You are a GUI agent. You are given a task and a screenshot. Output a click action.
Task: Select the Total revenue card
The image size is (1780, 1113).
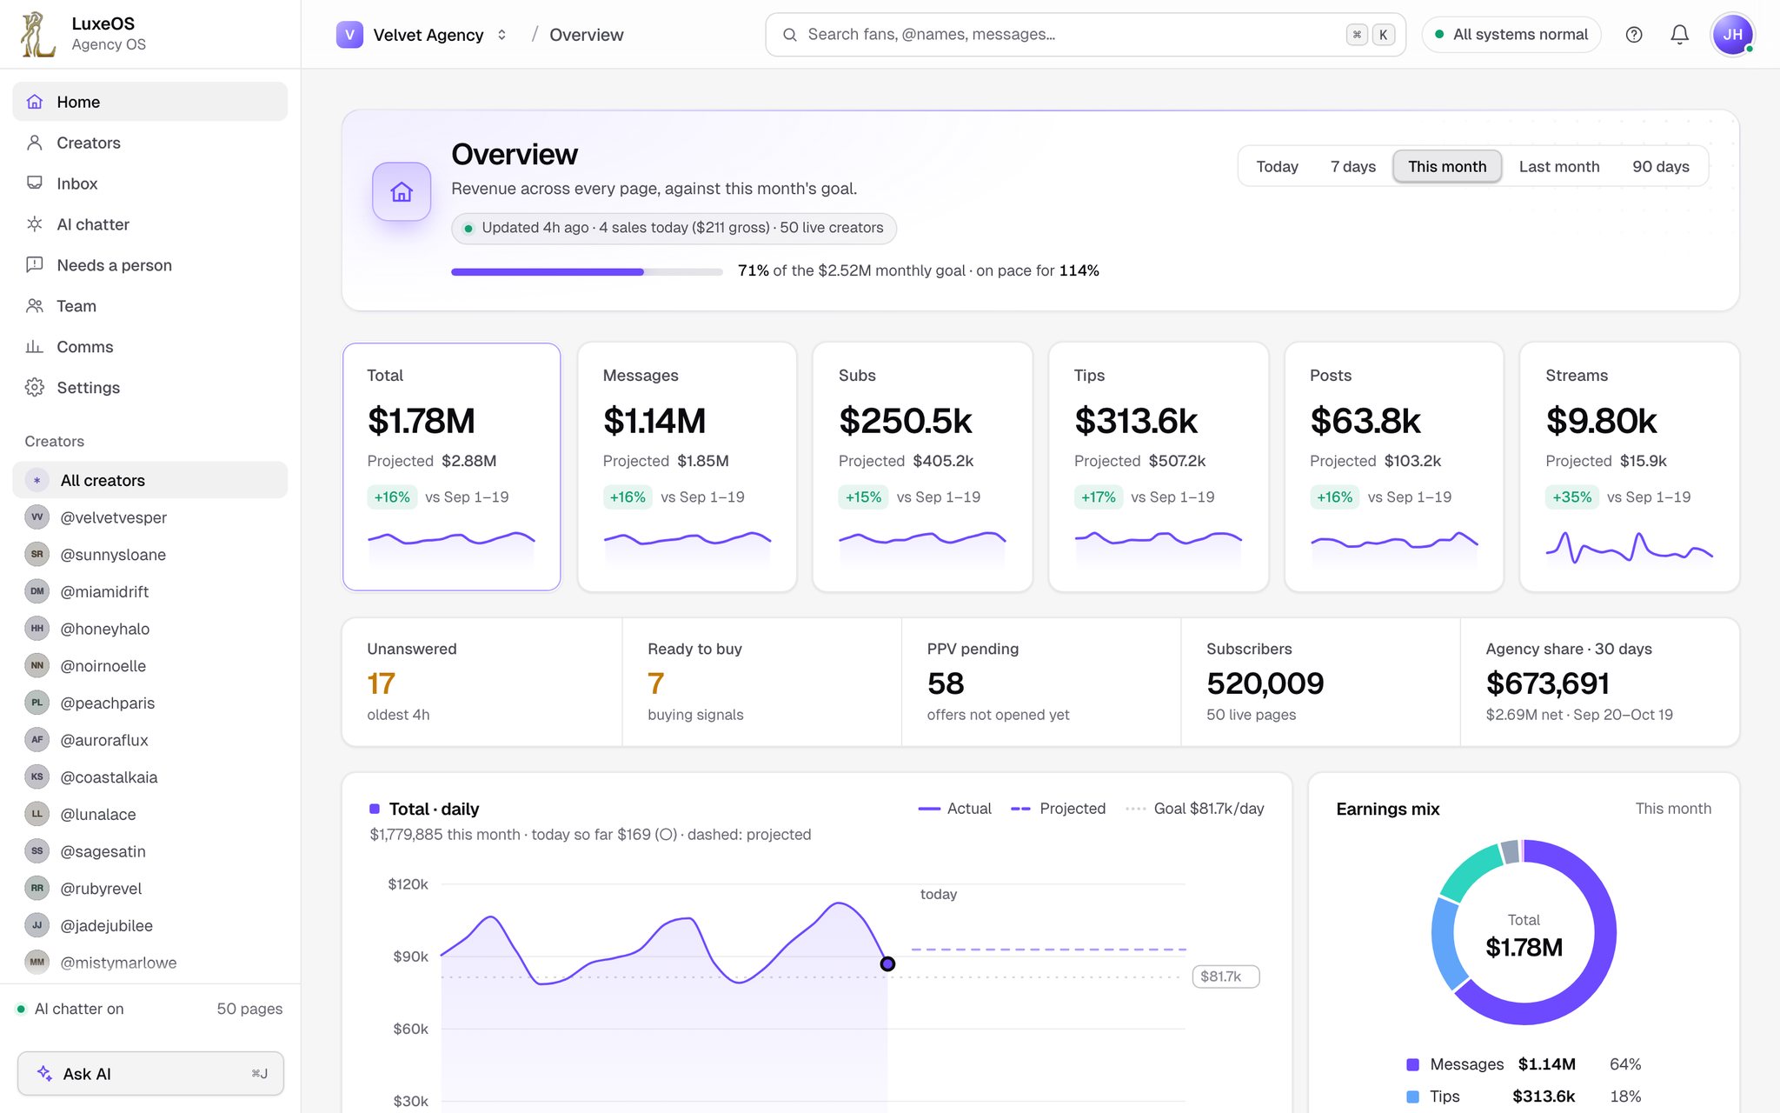[x=452, y=467]
